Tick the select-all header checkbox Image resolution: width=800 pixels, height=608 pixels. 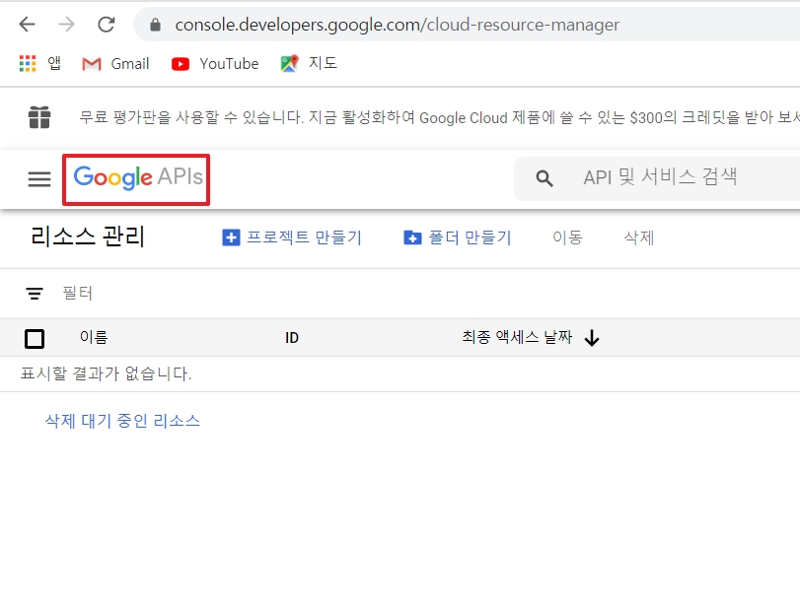tap(35, 338)
